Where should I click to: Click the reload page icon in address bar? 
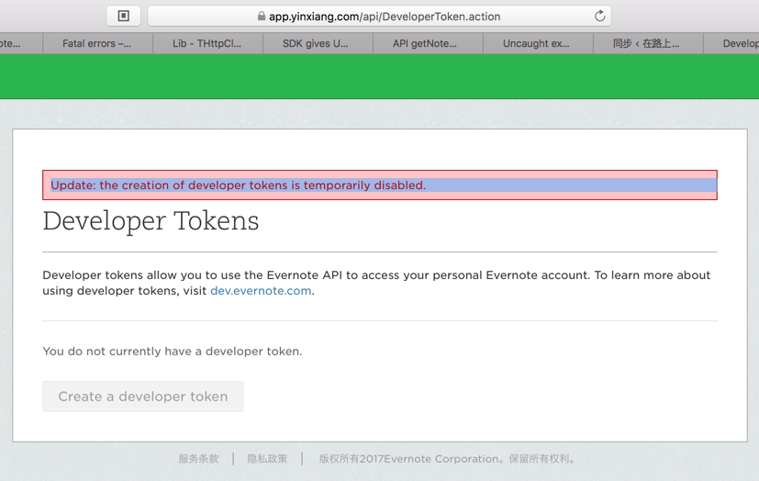coord(599,16)
